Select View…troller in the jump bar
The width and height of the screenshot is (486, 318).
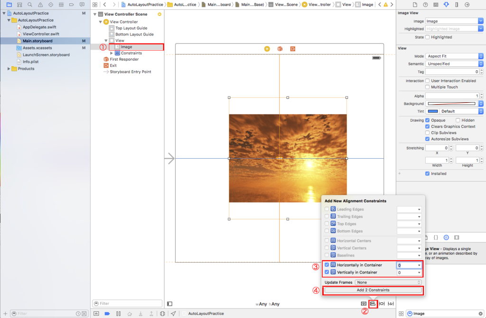pyautogui.click(x=317, y=5)
